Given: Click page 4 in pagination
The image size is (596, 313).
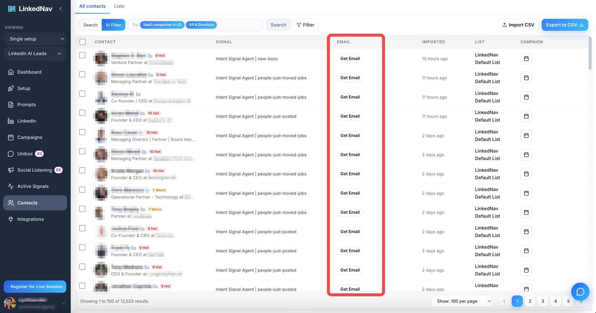Looking at the screenshot, I should (x=555, y=301).
